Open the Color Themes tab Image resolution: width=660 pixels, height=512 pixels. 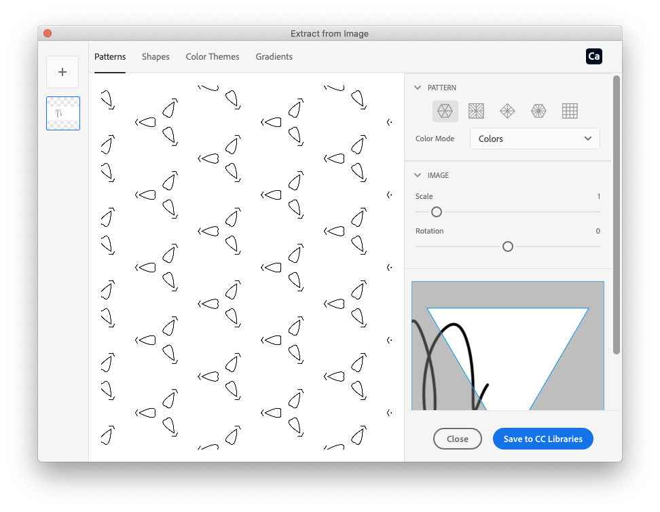213,57
